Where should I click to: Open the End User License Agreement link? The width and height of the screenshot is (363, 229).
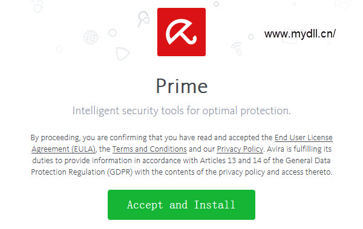304,138
